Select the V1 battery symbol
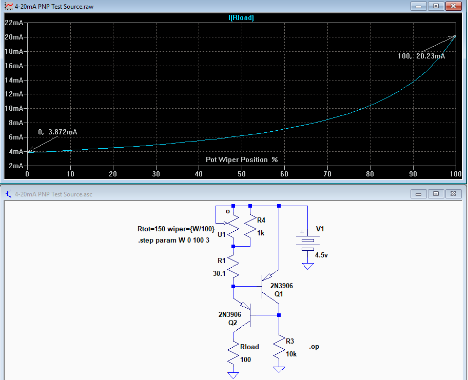This screenshot has height=380, width=468. [x=308, y=244]
